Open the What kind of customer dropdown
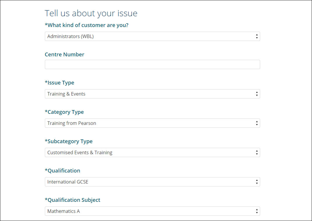This screenshot has width=312, height=221. (152, 36)
